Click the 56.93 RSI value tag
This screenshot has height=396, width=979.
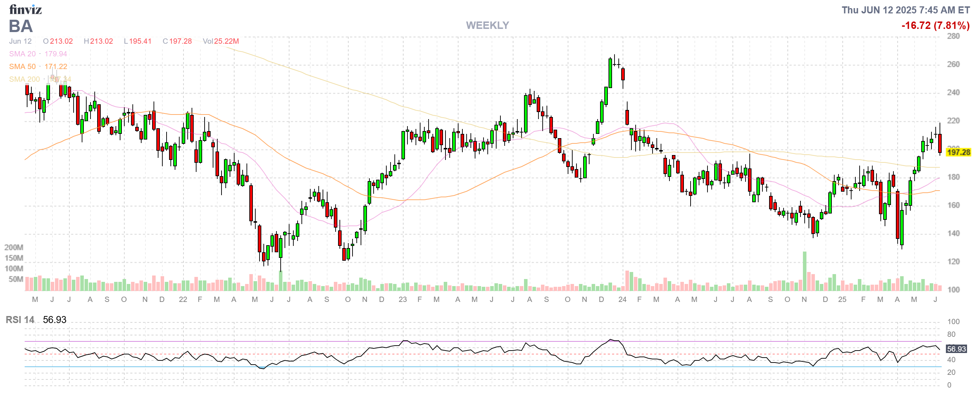[x=956, y=349]
